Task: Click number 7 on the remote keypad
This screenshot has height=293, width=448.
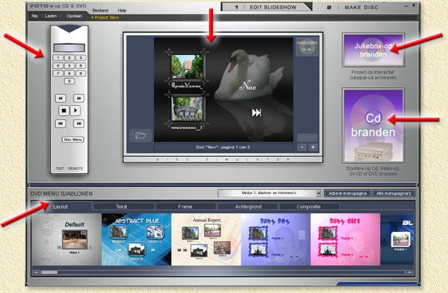Action: 58,73
